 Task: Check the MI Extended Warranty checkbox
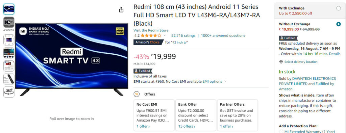pos(281,132)
